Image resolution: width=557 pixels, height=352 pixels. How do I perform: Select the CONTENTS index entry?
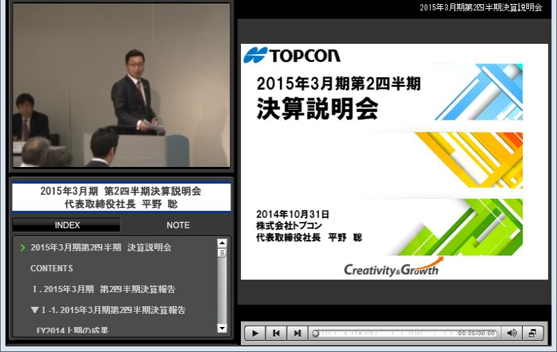point(52,269)
